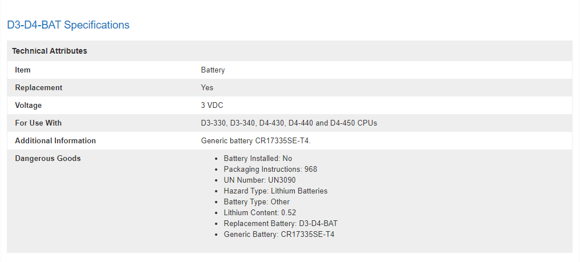Select Replacement Battery: D3-D4-BAT bullet
The image size is (580, 262).
(x=281, y=224)
